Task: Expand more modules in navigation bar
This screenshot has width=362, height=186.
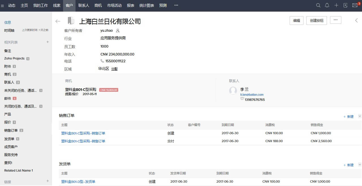Action: pos(176,5)
